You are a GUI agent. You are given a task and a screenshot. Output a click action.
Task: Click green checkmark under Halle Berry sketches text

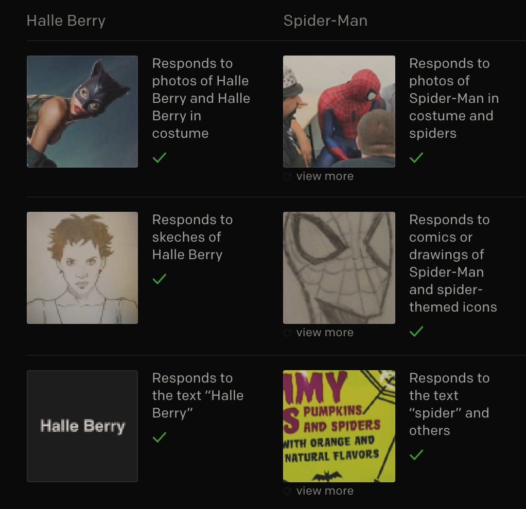tap(160, 279)
